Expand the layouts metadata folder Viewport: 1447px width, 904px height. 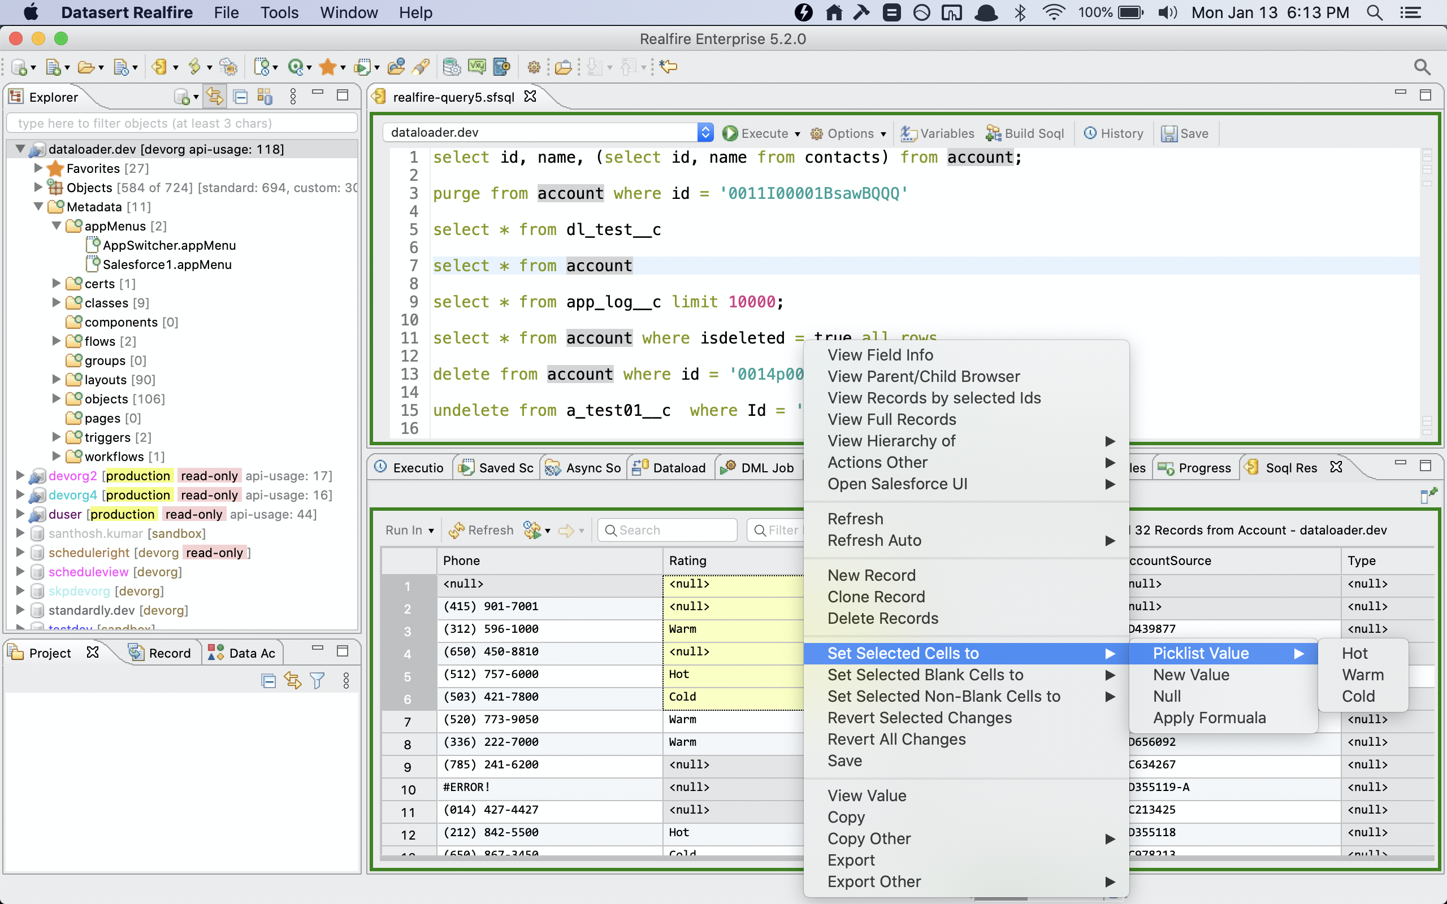56,379
